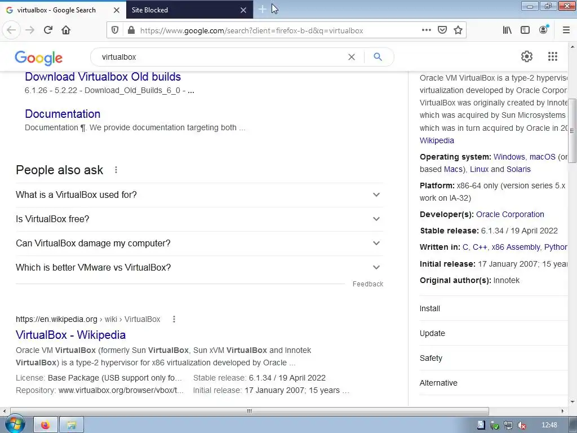The height and width of the screenshot is (433, 577).
Task: Open Windows Explorer from taskbar
Action: [72, 425]
